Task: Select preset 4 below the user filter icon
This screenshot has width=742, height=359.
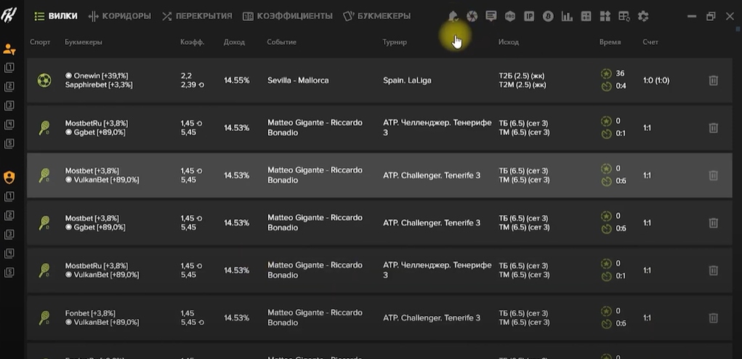Action: point(9,125)
